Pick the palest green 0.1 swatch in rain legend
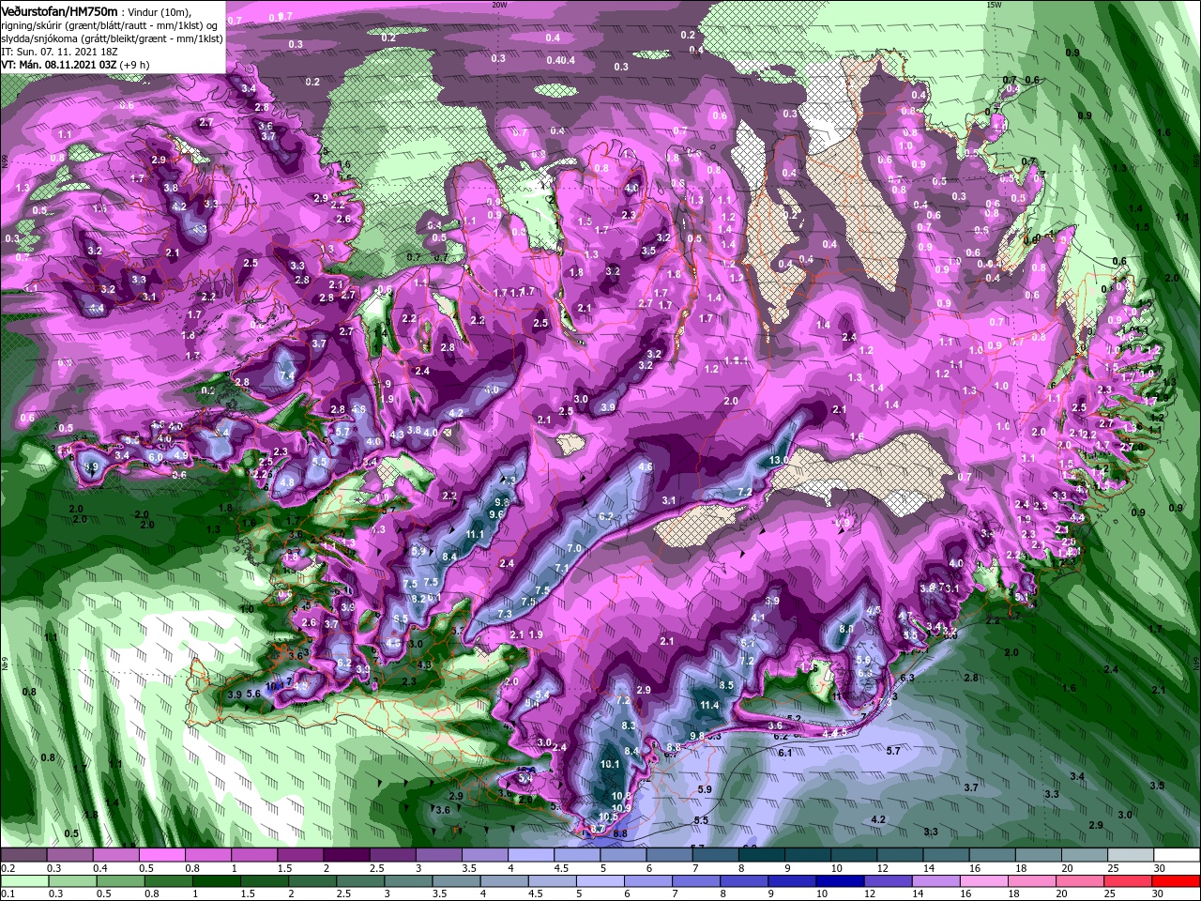 click(x=23, y=881)
